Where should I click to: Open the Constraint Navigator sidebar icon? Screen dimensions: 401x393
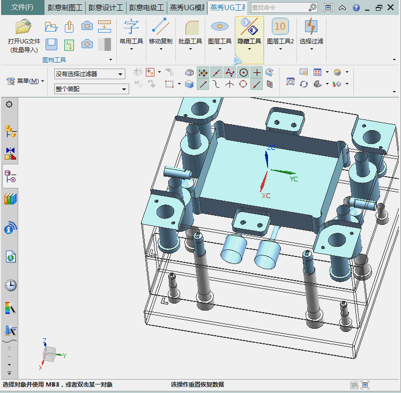click(10, 153)
